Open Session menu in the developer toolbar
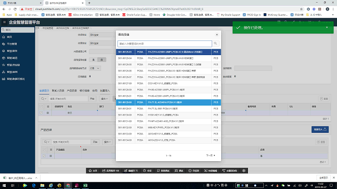 pos(147,171)
